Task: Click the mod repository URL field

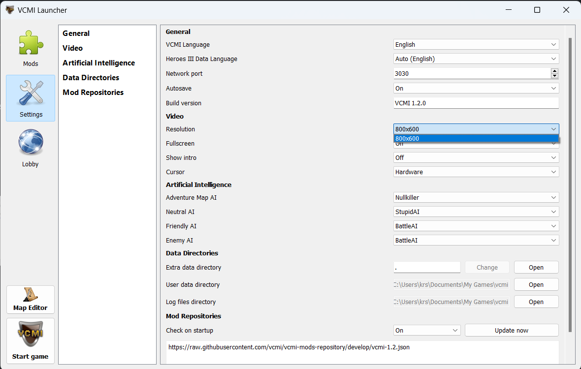Action: pos(345,347)
